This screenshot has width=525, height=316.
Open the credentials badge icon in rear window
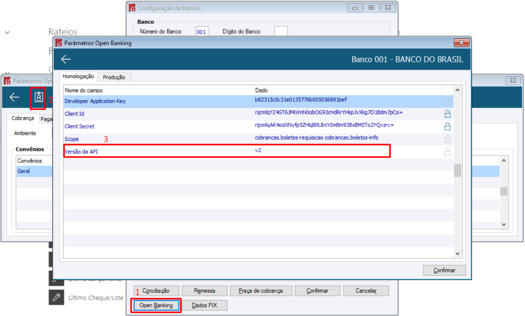click(x=39, y=97)
